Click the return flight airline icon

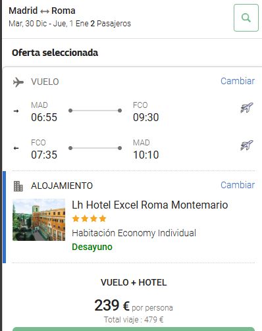click(247, 145)
